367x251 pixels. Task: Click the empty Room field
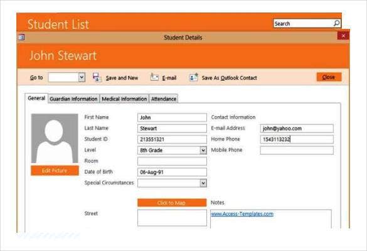pos(172,161)
